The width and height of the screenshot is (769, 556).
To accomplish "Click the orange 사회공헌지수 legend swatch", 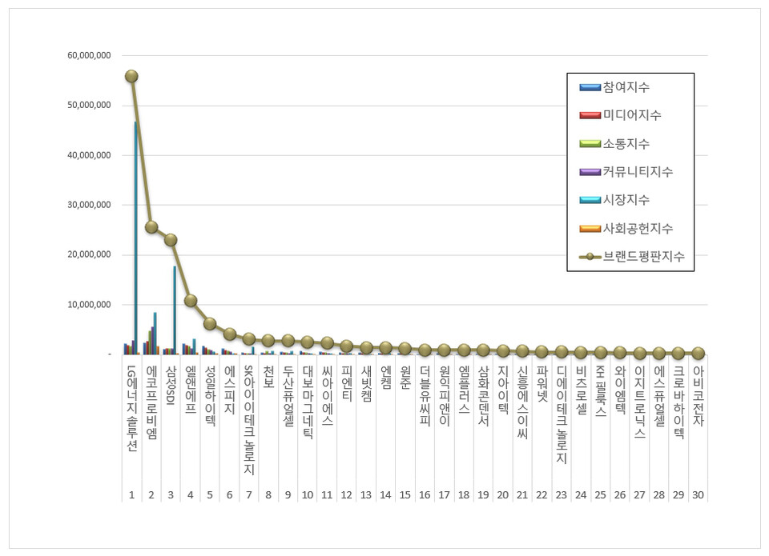I will click(589, 229).
